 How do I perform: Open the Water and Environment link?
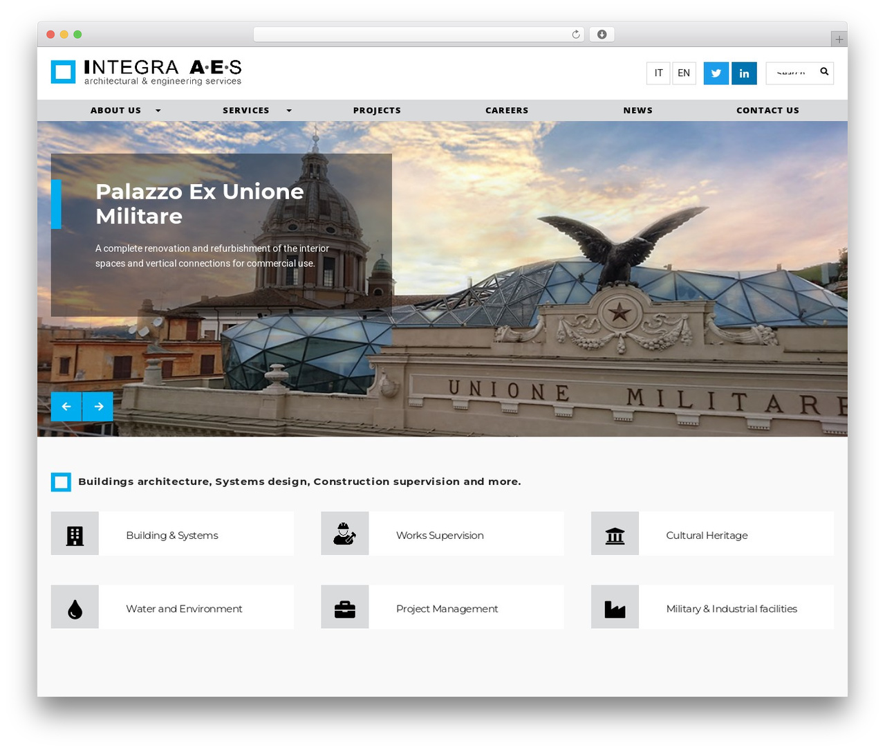tap(184, 608)
